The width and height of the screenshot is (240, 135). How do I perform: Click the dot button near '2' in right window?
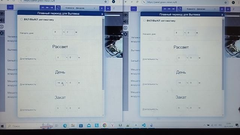[228, 9]
